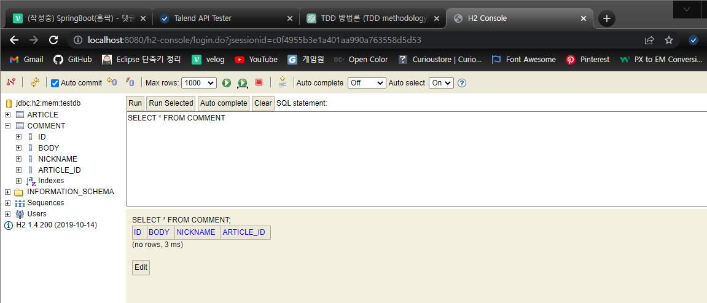Bookmark this page with the star
Image resolution: width=707 pixels, height=303 pixels.
coord(669,40)
